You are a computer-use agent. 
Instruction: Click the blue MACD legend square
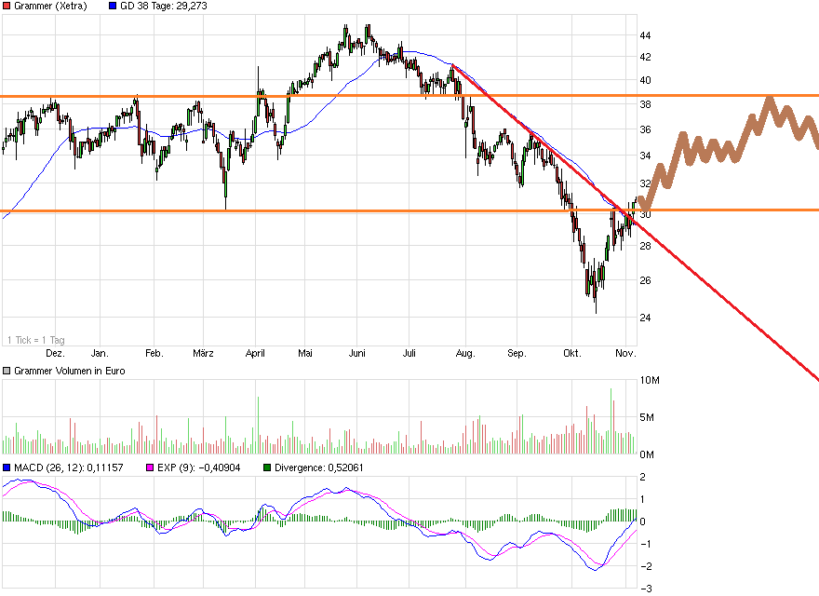click(7, 467)
